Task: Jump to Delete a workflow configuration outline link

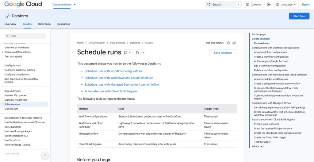Action: tap(271, 70)
